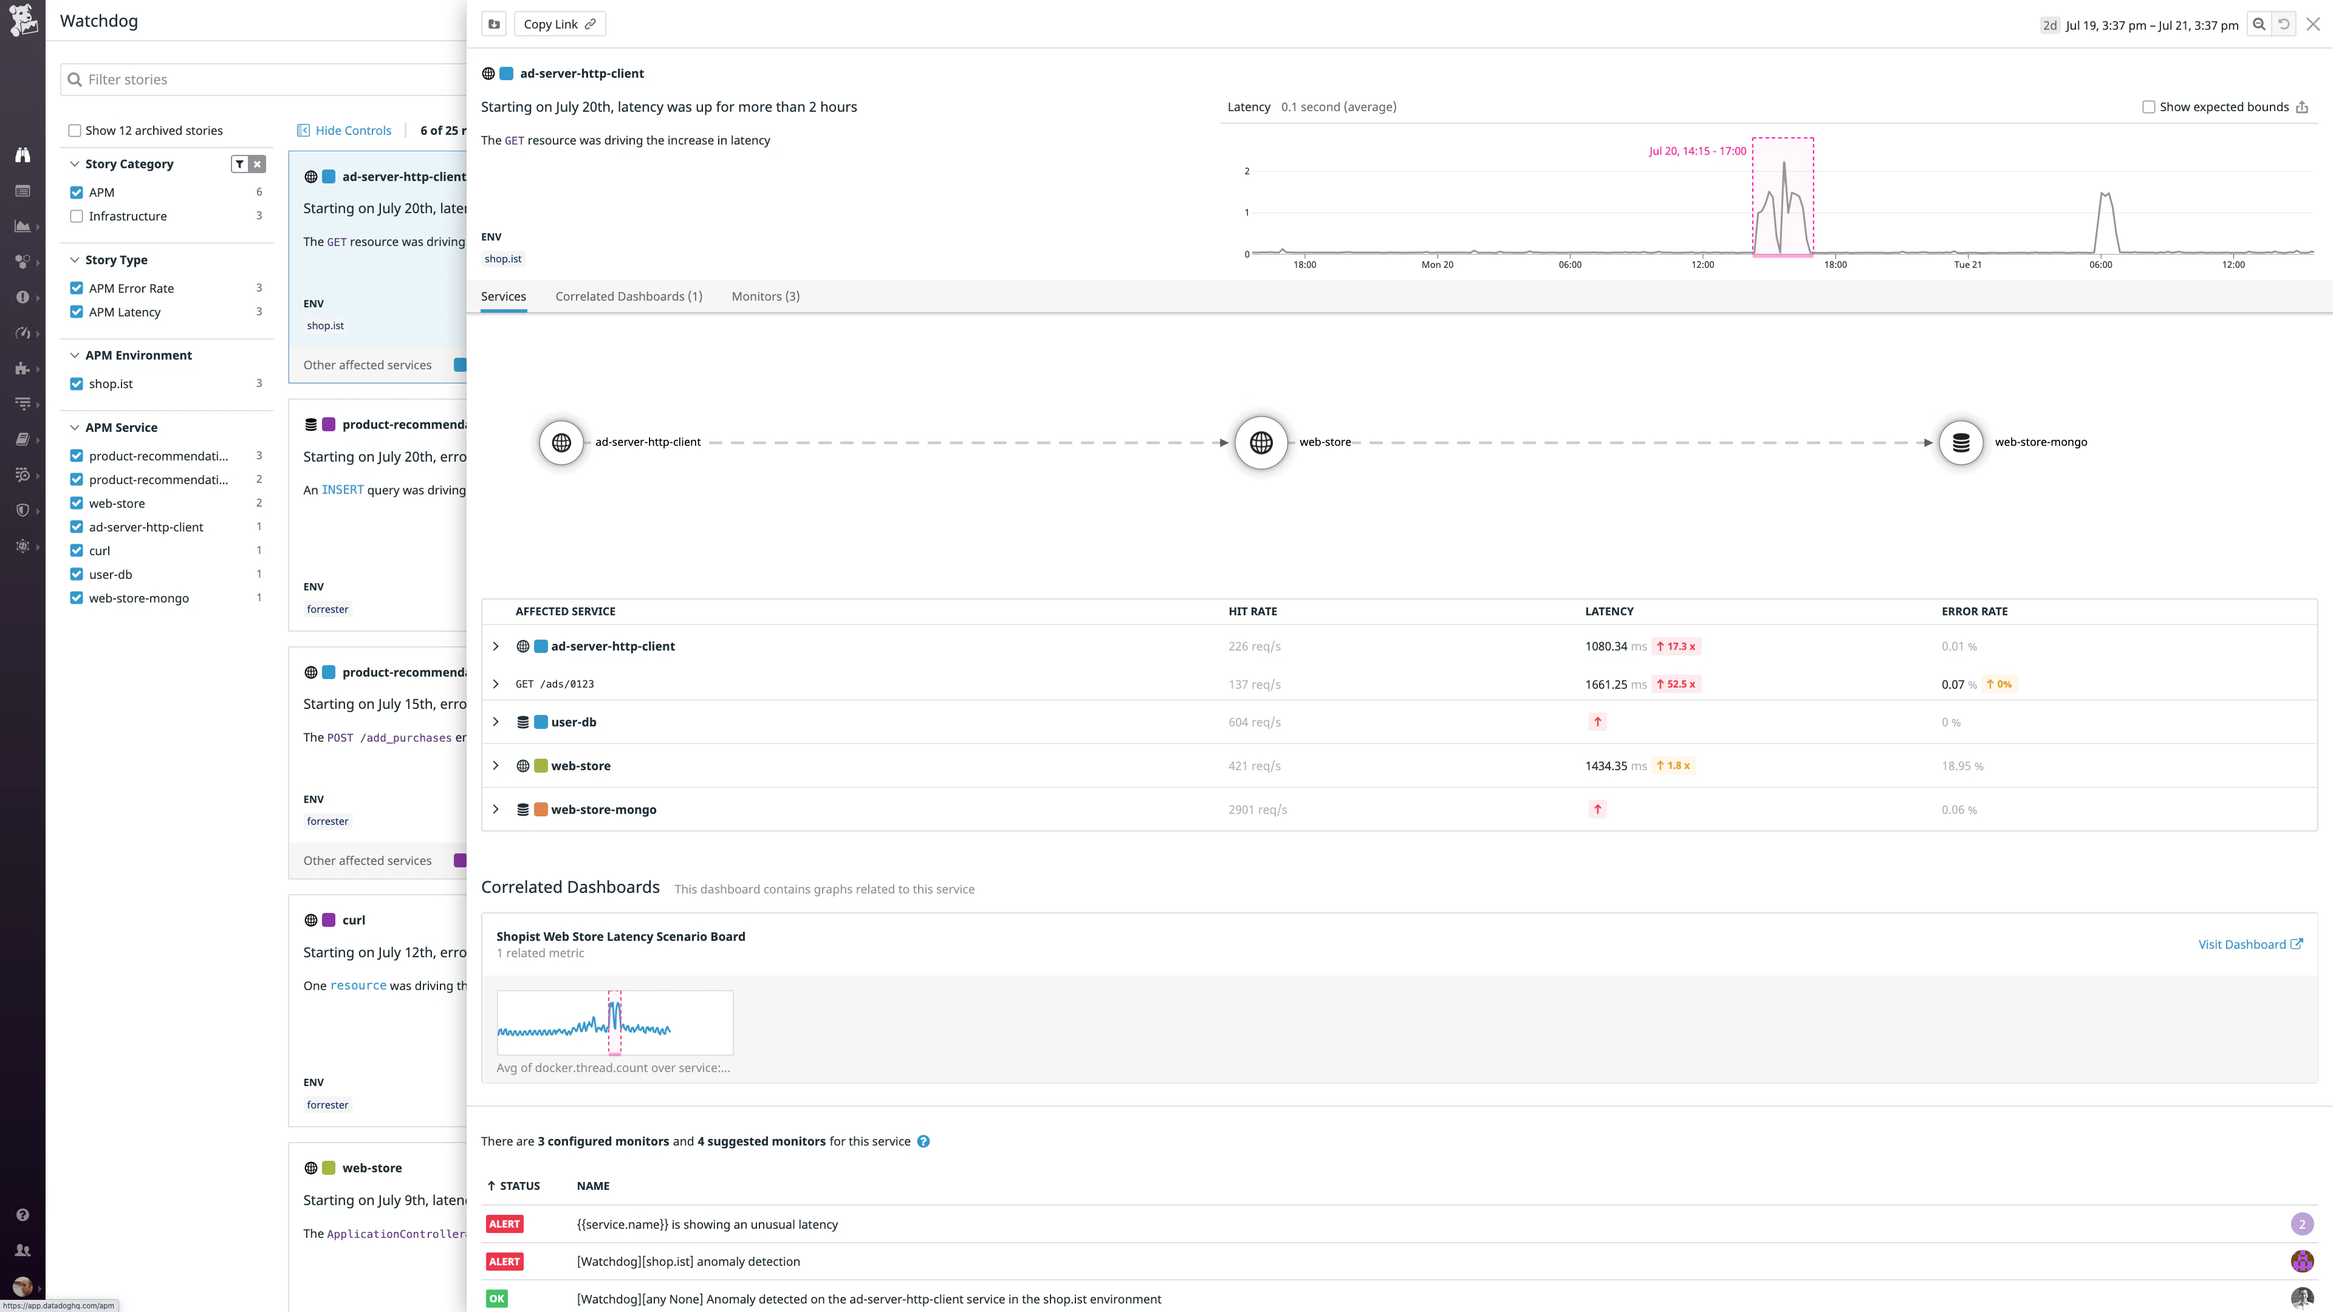This screenshot has width=2333, height=1312.
Task: Click the orange web-store-mongo color swatch in table
Action: click(541, 810)
